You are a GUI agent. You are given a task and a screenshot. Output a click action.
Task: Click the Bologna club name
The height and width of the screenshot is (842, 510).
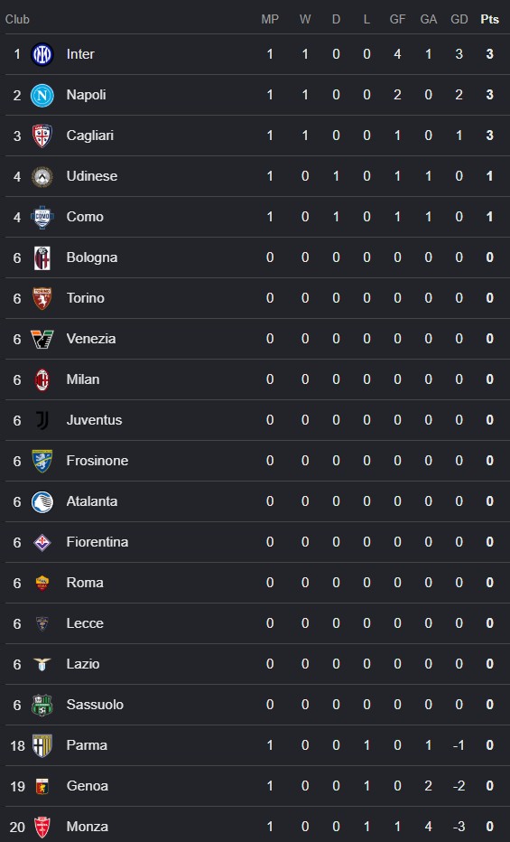pyautogui.click(x=92, y=257)
